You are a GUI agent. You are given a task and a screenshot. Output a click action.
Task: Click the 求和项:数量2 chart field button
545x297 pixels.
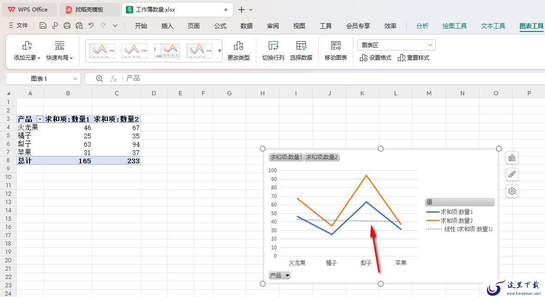[x=322, y=157]
